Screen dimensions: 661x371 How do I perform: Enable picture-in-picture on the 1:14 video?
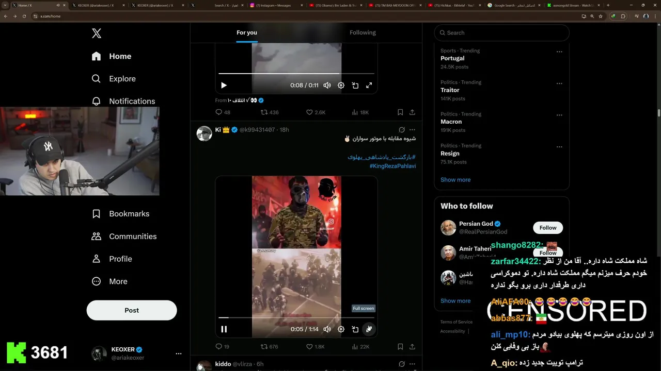pyautogui.click(x=355, y=329)
